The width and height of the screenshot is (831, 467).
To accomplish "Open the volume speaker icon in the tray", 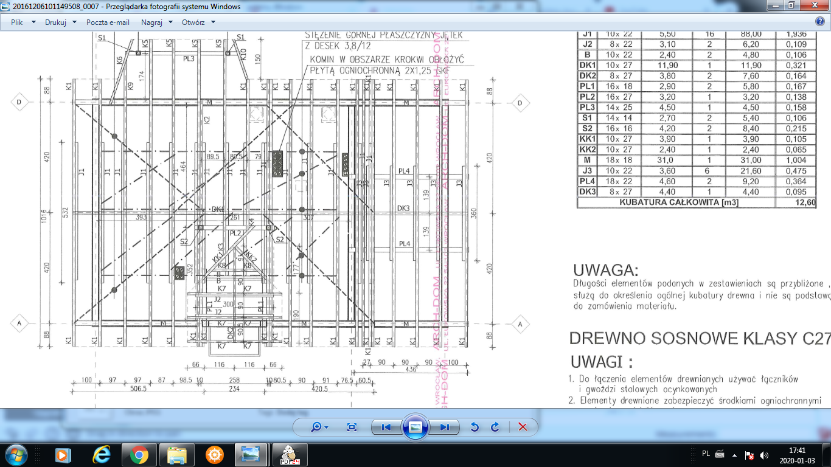I will pyautogui.click(x=764, y=454).
